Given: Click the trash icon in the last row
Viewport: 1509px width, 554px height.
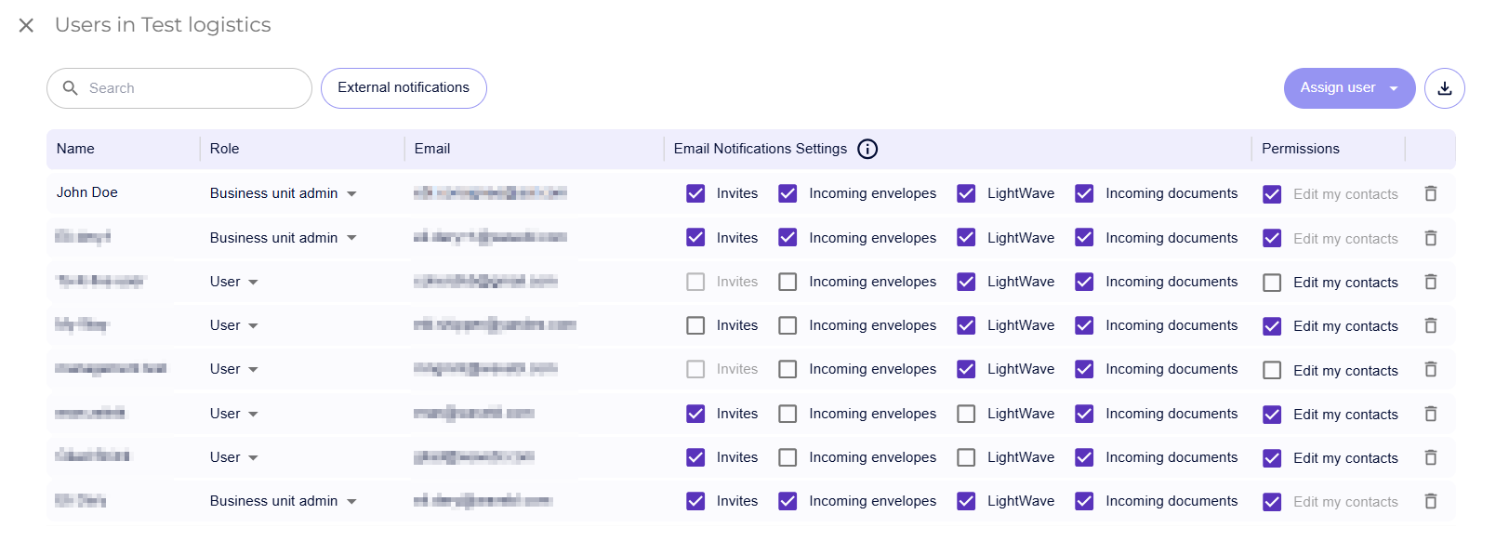Looking at the screenshot, I should [1431, 501].
